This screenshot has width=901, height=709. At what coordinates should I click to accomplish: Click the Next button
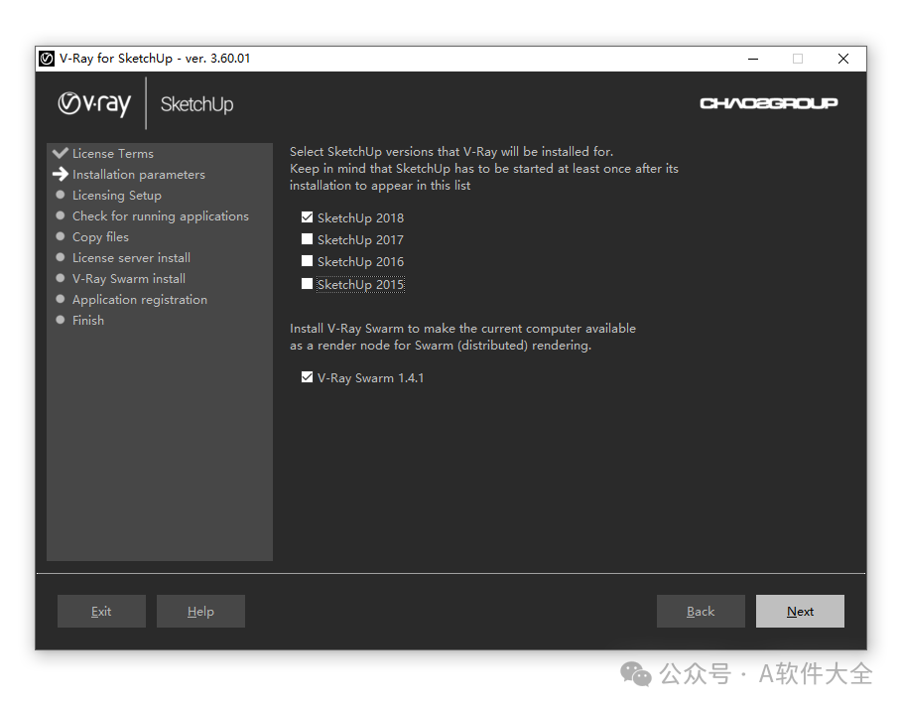800,612
